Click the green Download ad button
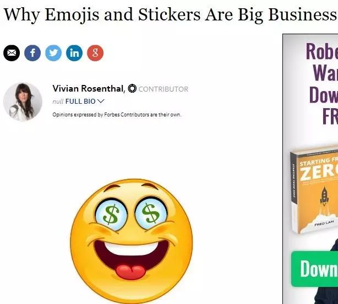The height and width of the screenshot is (304, 338). 315,269
